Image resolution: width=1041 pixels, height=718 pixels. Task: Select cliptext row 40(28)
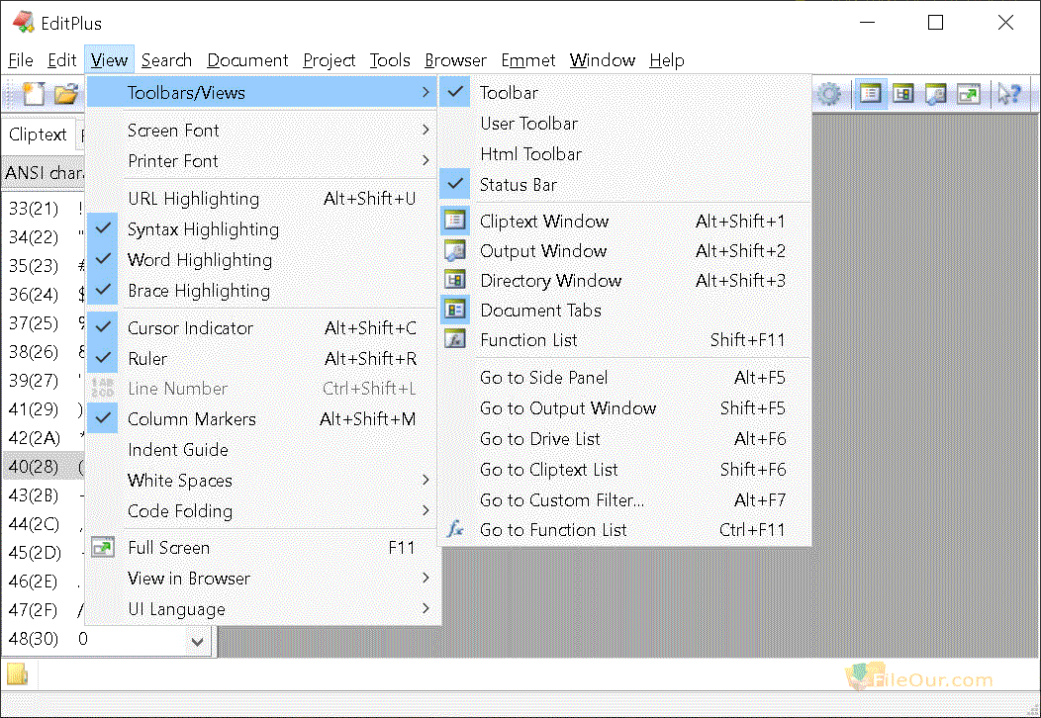click(x=44, y=467)
